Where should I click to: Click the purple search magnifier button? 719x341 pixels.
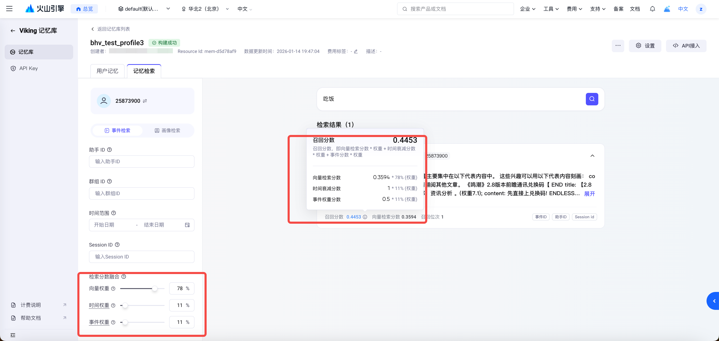pyautogui.click(x=592, y=99)
